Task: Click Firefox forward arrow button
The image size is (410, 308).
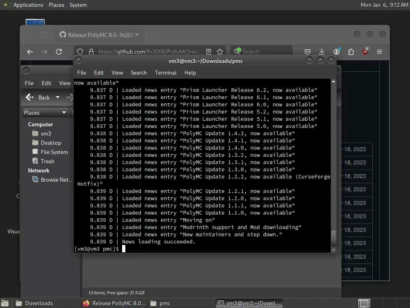Action: pyautogui.click(x=44, y=52)
